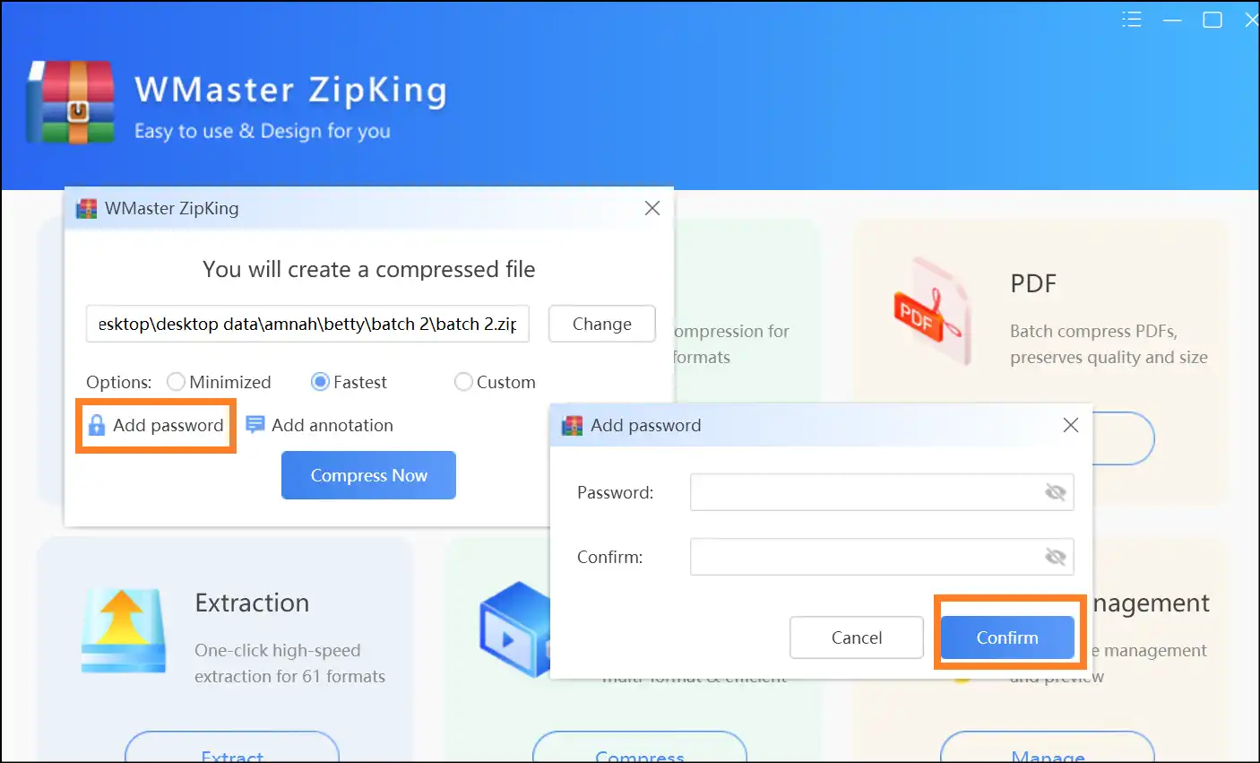This screenshot has height=763, width=1260.
Task: Select the Custom compression option
Action: pos(495,382)
